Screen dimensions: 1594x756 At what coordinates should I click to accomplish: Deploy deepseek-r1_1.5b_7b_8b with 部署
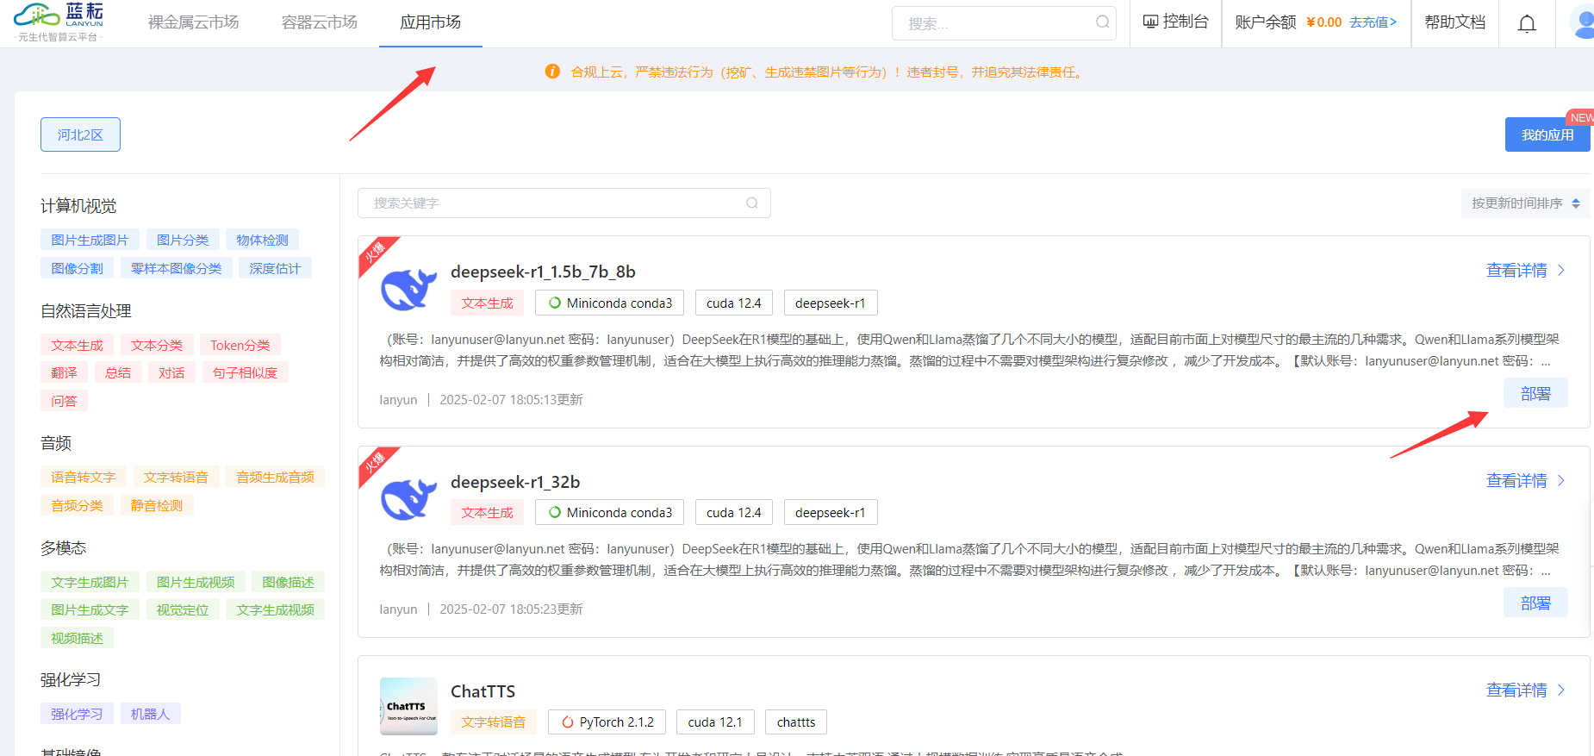click(x=1535, y=394)
